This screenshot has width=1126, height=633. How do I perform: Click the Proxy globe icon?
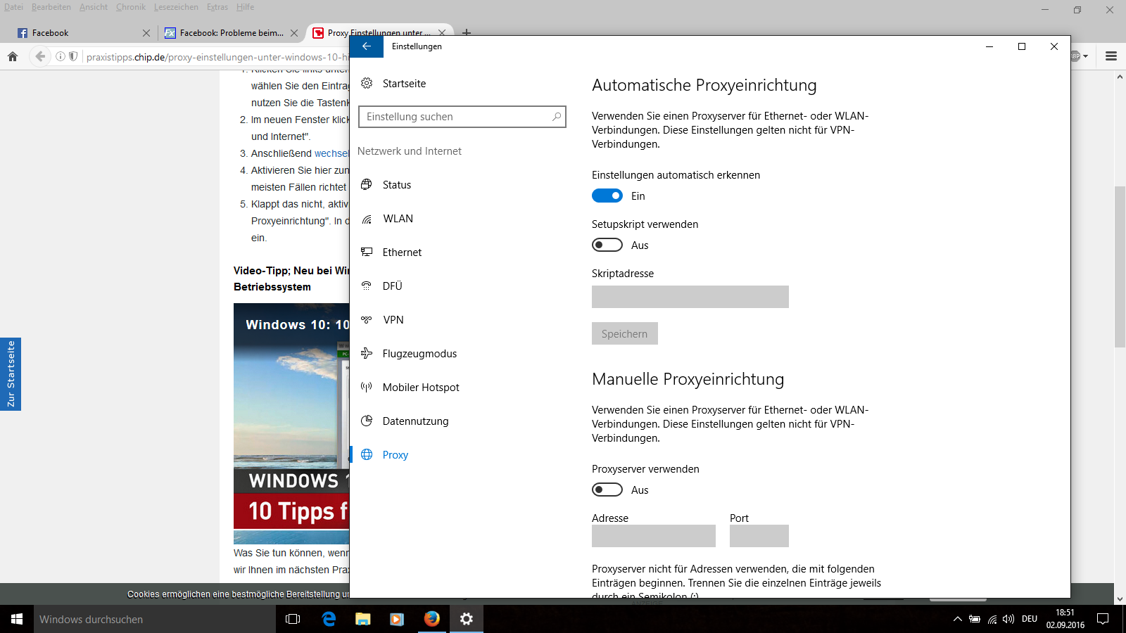click(x=367, y=454)
